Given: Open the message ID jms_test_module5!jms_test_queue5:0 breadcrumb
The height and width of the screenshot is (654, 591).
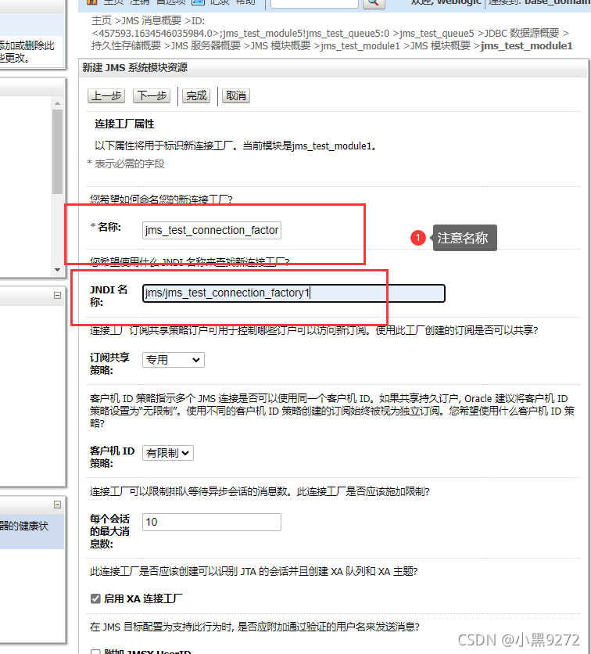Looking at the screenshot, I should 241,34.
